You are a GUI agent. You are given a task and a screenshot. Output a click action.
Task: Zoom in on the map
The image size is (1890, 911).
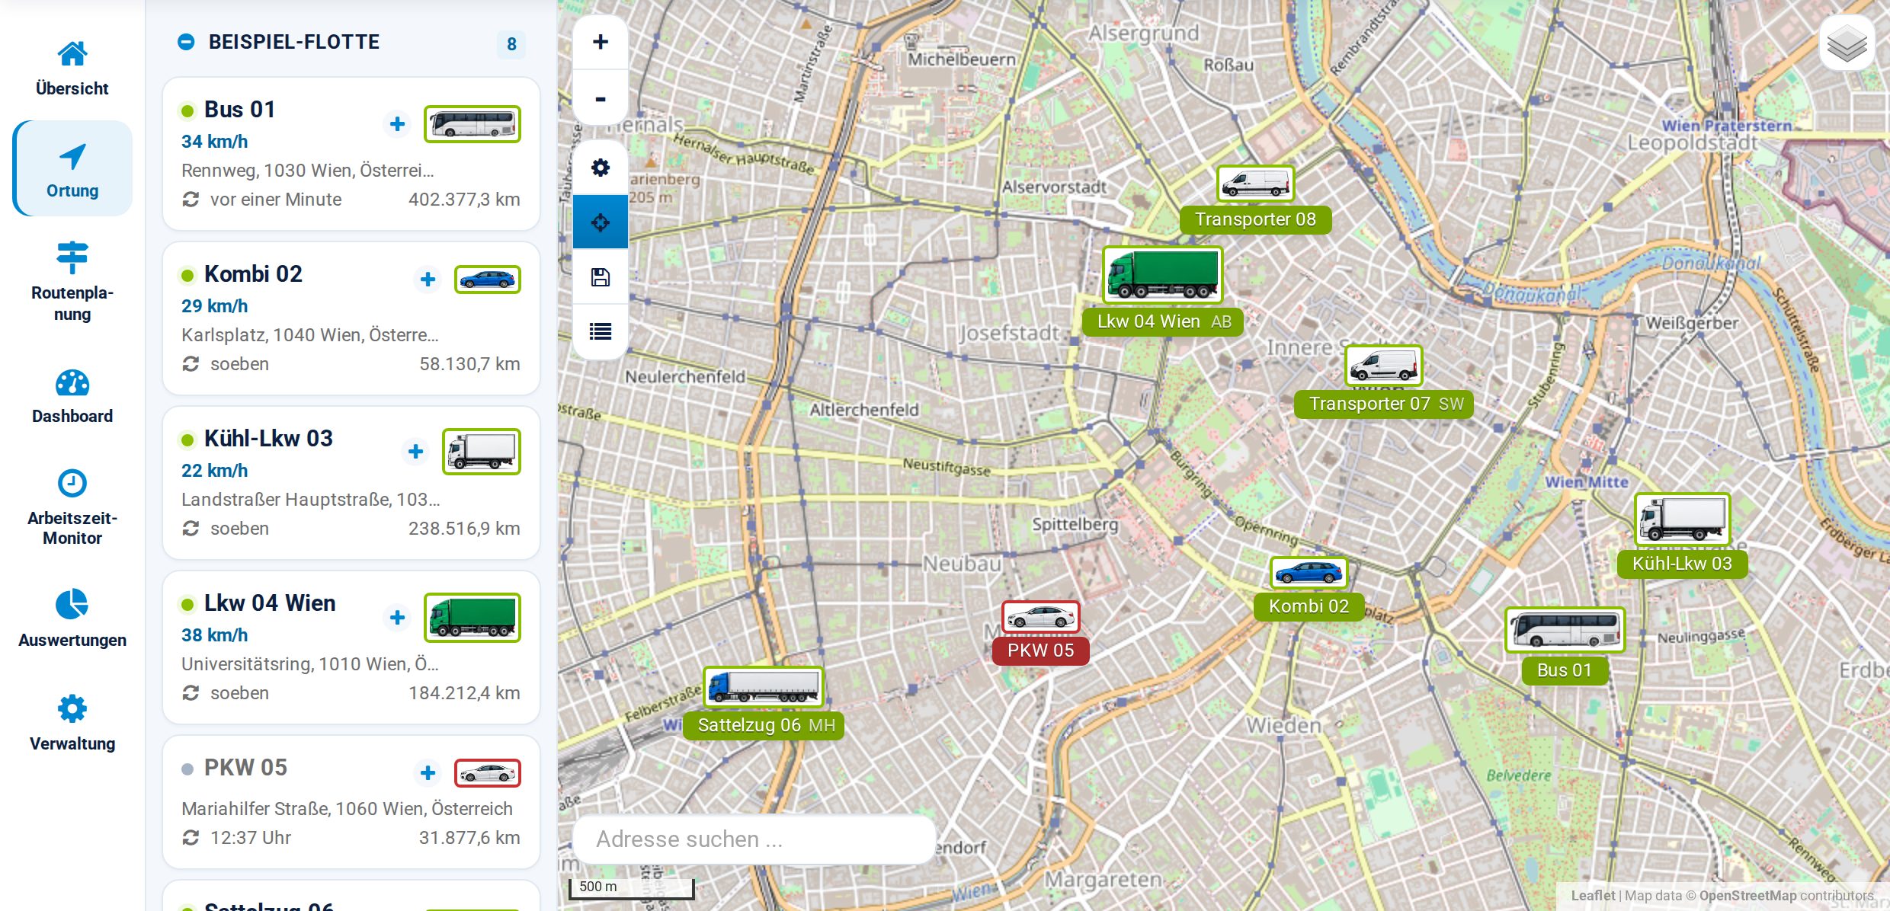(601, 42)
